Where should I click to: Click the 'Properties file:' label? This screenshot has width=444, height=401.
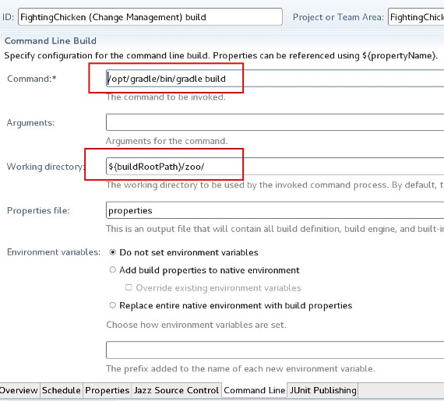[x=38, y=210]
